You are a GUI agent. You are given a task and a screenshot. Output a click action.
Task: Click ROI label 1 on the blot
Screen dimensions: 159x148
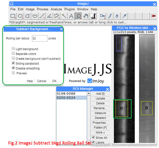[147, 108]
